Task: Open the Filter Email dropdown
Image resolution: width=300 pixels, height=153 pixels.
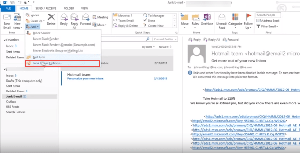Action: [x=267, y=26]
